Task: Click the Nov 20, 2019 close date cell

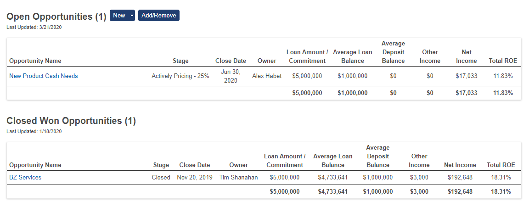Action: (195, 177)
